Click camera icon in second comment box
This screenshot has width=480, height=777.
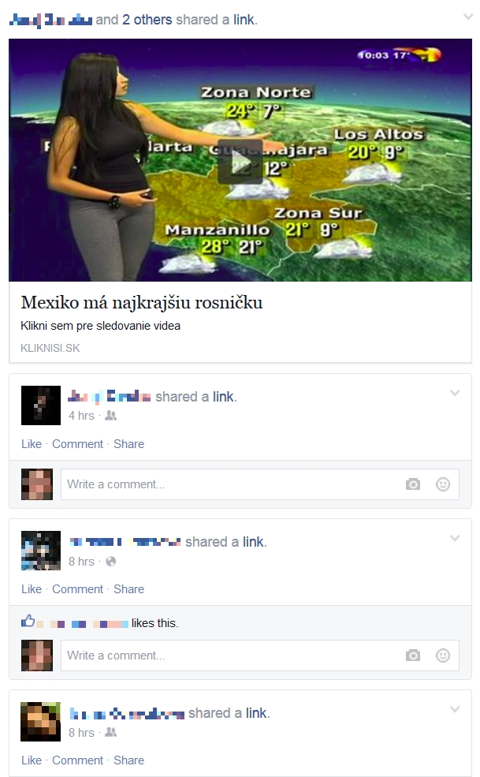tap(413, 656)
